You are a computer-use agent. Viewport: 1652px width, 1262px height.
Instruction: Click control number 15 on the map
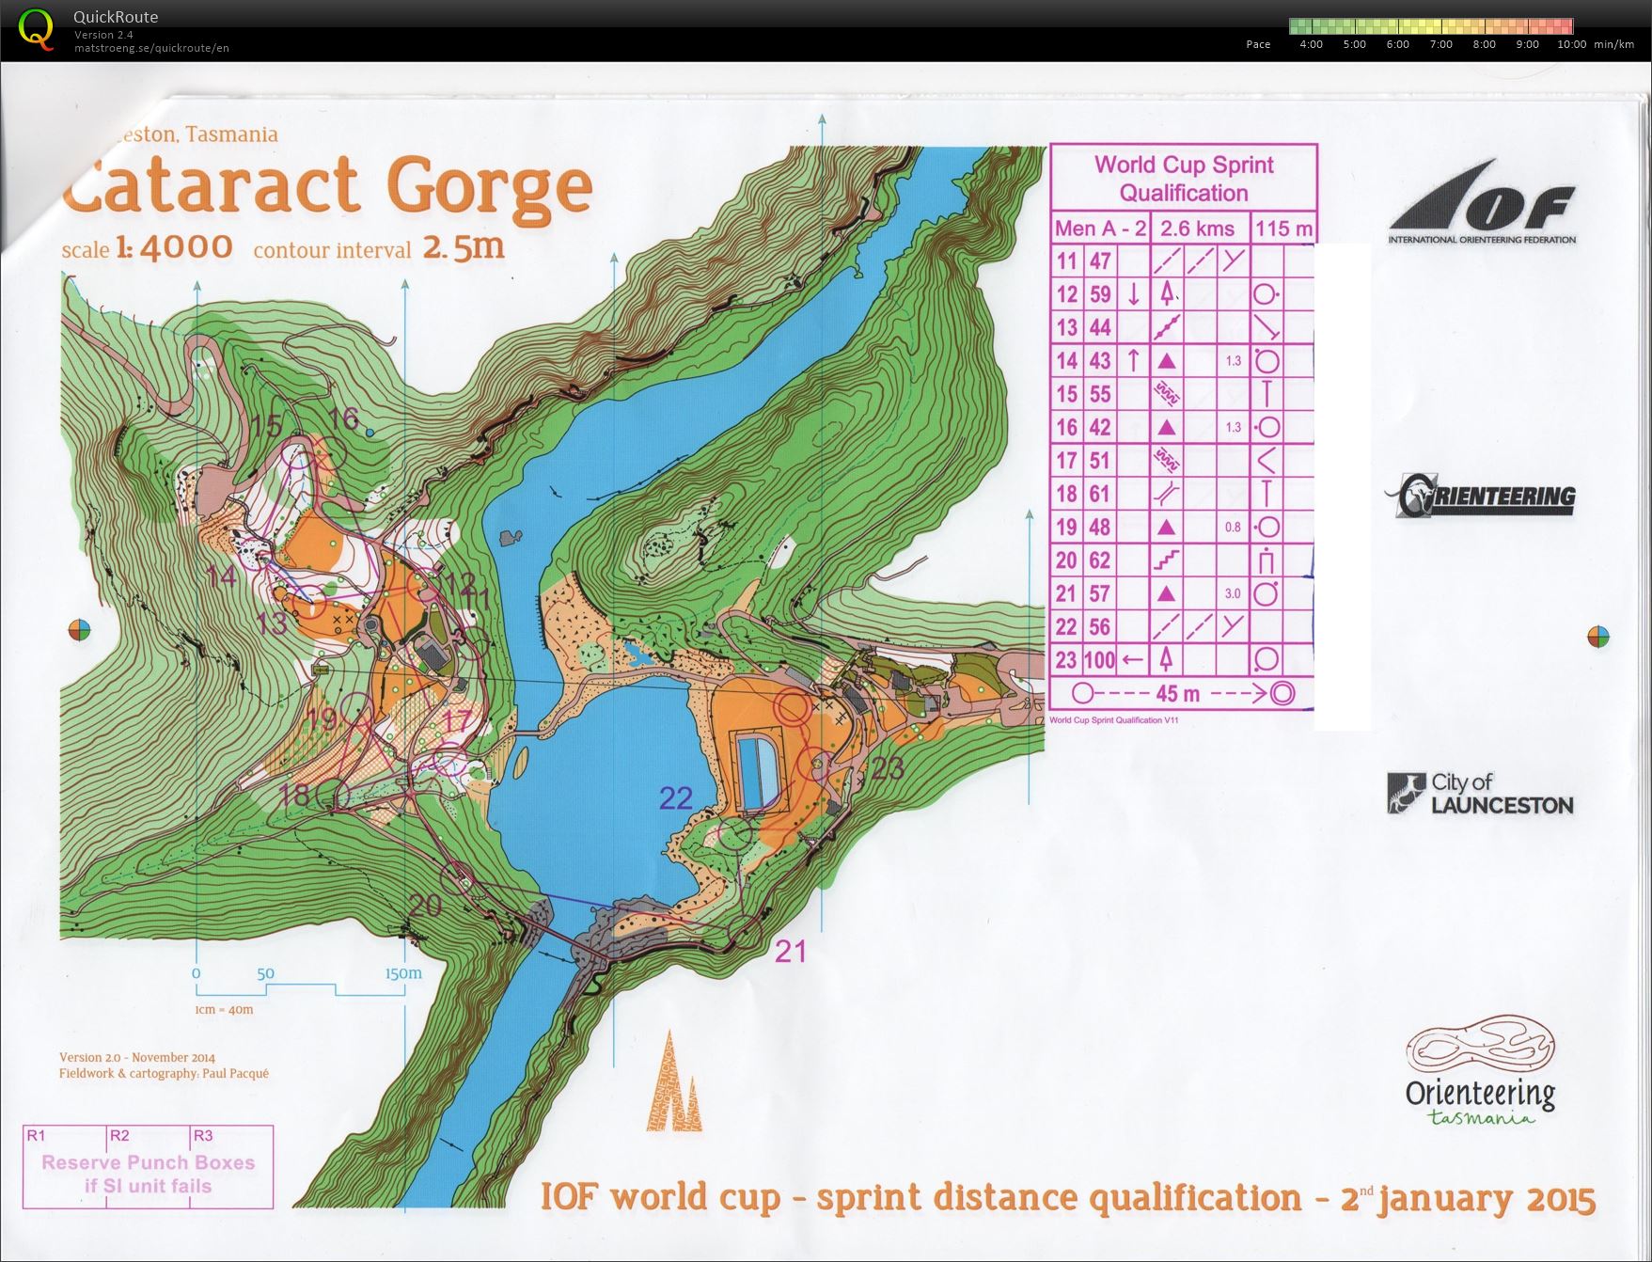click(265, 425)
